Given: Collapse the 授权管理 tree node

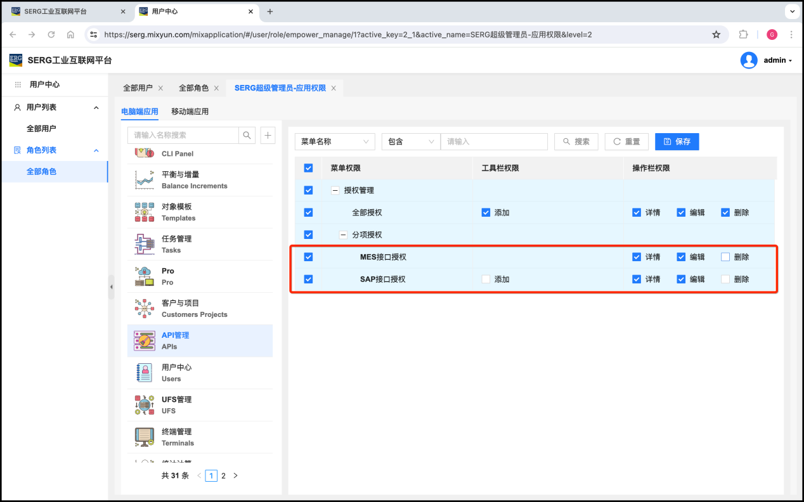Looking at the screenshot, I should coord(334,190).
